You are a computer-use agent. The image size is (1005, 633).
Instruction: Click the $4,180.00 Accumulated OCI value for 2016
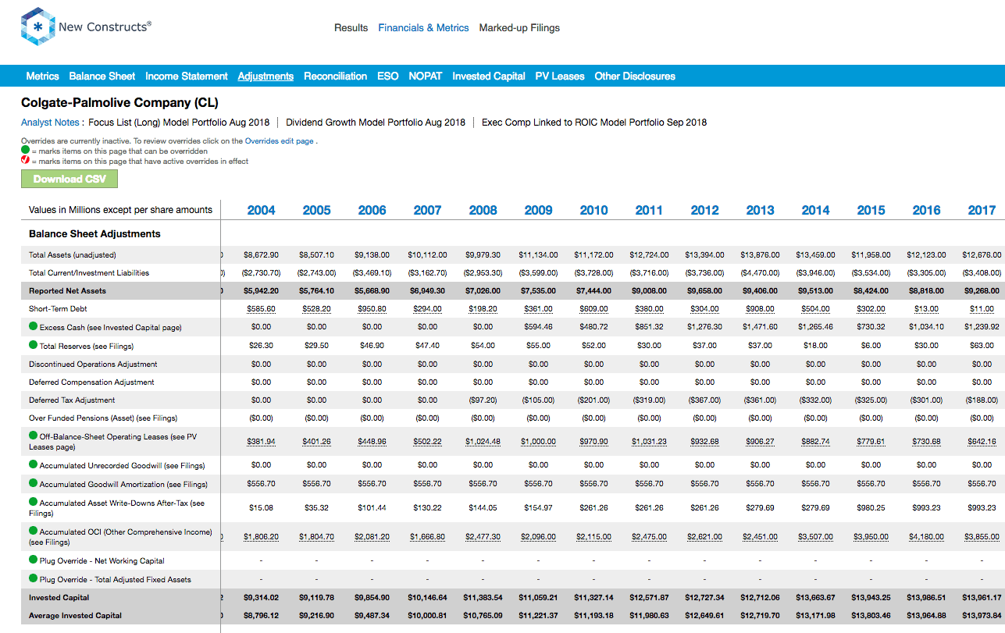(x=926, y=537)
